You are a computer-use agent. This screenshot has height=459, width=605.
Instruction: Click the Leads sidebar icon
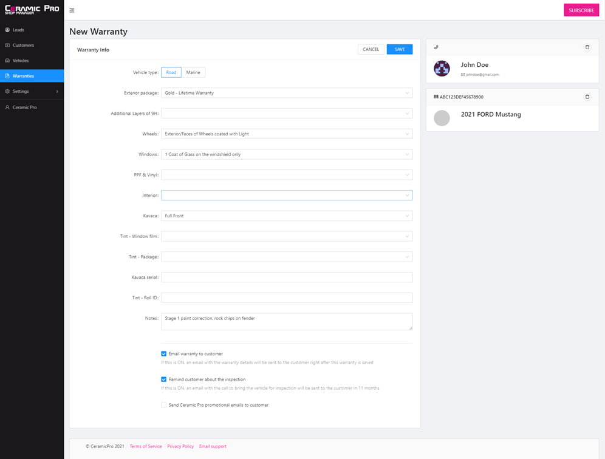click(7, 30)
